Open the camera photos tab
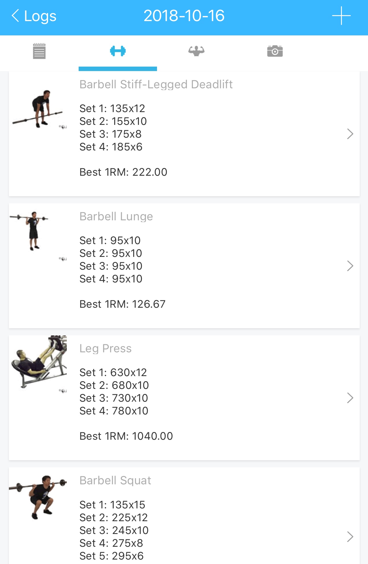The width and height of the screenshot is (368, 564). coord(275,51)
